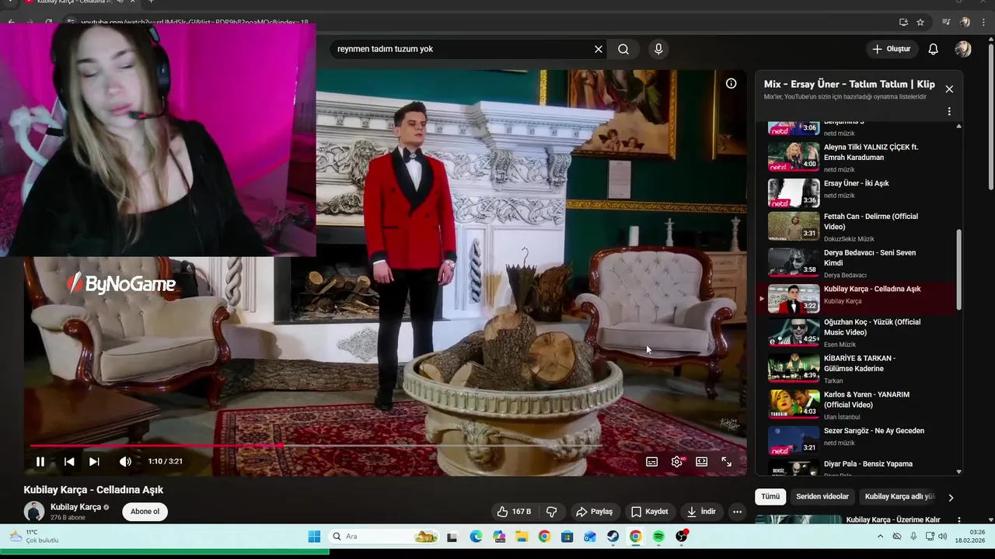Click the playlist panel scrollbar
Viewport: 995px width, 559px height.
click(958, 270)
